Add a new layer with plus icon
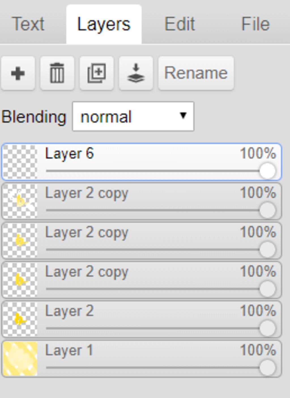290x398 pixels. pyautogui.click(x=18, y=73)
